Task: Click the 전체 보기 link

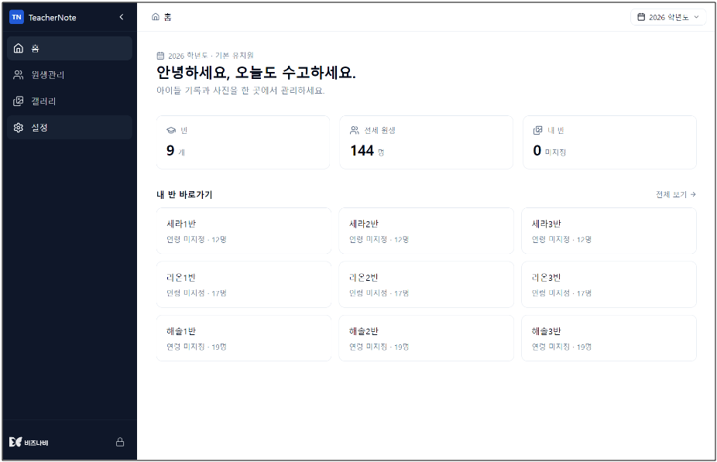Action: pyautogui.click(x=676, y=195)
